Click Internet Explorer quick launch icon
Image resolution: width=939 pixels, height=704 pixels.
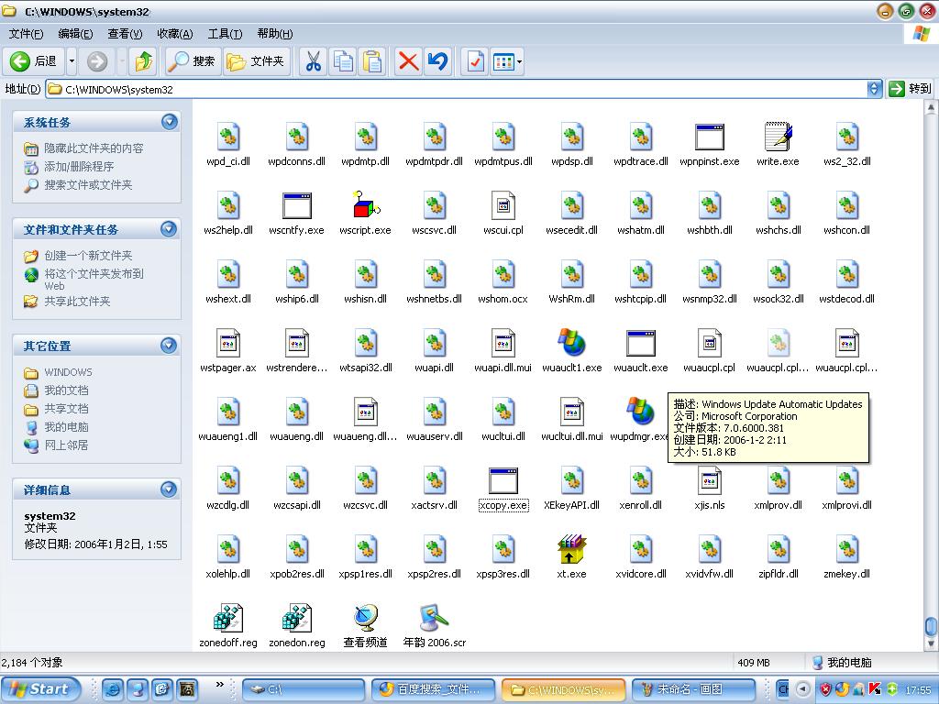[x=113, y=689]
